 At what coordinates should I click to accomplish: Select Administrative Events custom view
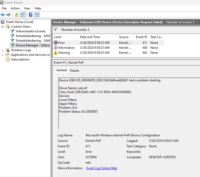pos(31,31)
